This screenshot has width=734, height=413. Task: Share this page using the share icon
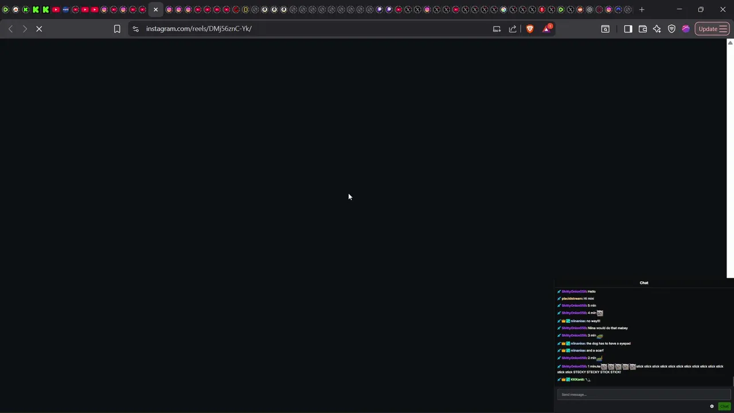coord(513,29)
